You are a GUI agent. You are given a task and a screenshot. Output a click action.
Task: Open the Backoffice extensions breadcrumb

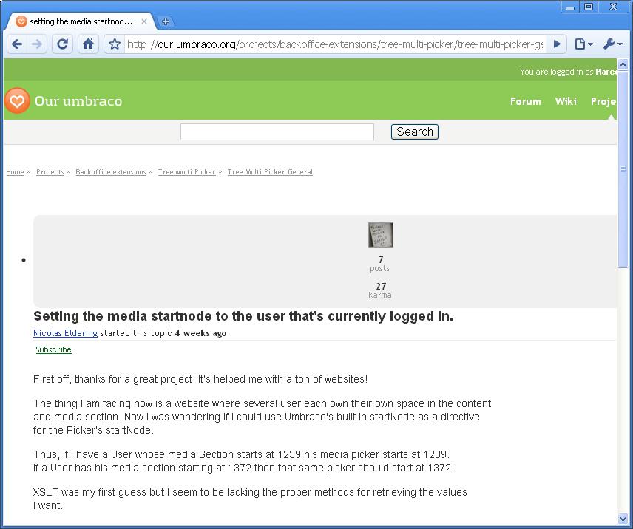(111, 172)
